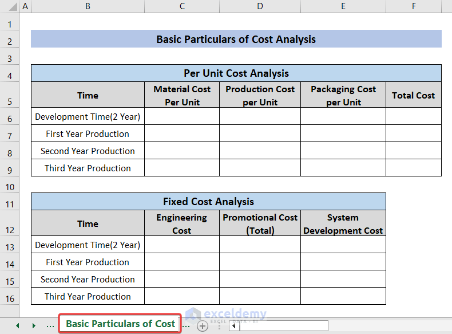Click the horizontal scrollbar left arrow

pyautogui.click(x=234, y=326)
